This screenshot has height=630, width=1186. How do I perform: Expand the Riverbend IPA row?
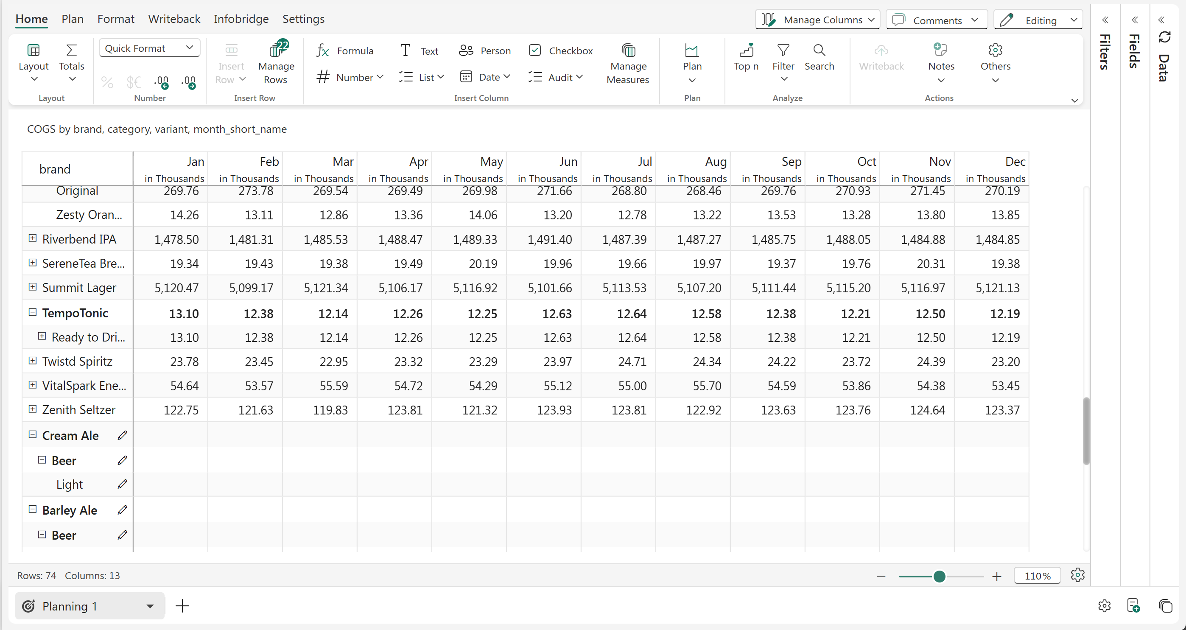tap(33, 238)
